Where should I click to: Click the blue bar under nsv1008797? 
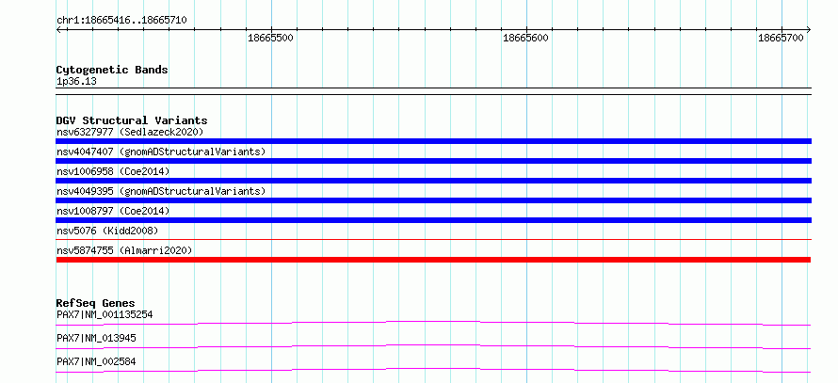(x=433, y=220)
